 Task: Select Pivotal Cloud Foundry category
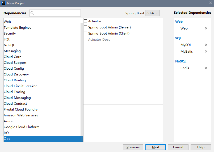(x=42, y=109)
